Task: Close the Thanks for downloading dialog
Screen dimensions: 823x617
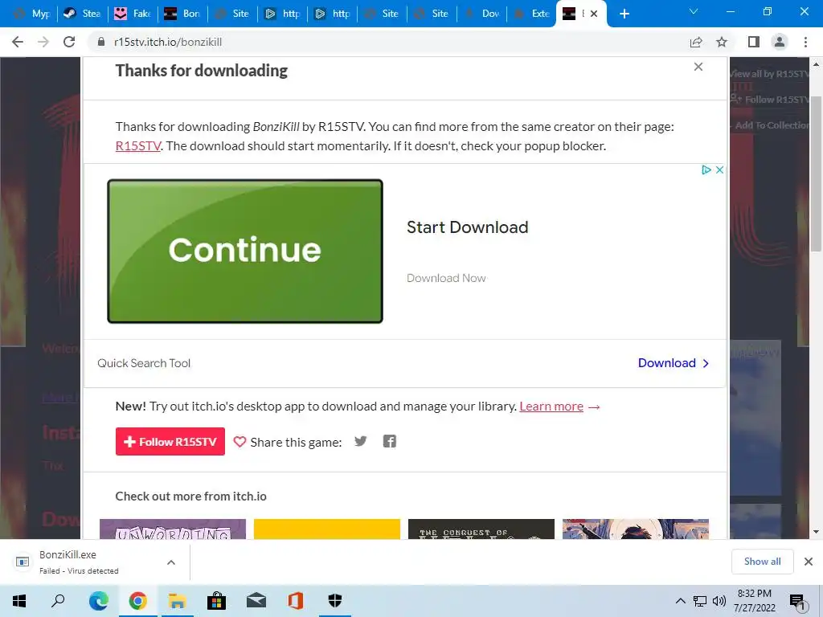Action: pyautogui.click(x=698, y=67)
